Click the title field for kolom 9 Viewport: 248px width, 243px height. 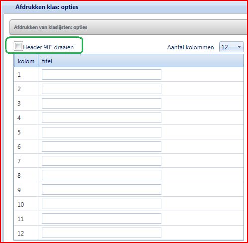point(102,189)
